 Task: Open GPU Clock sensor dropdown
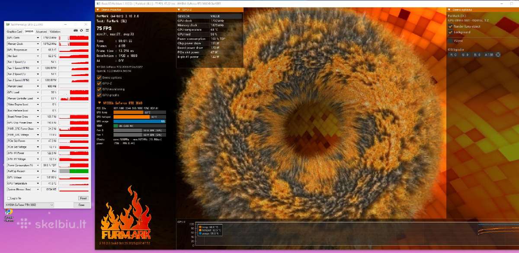38,38
